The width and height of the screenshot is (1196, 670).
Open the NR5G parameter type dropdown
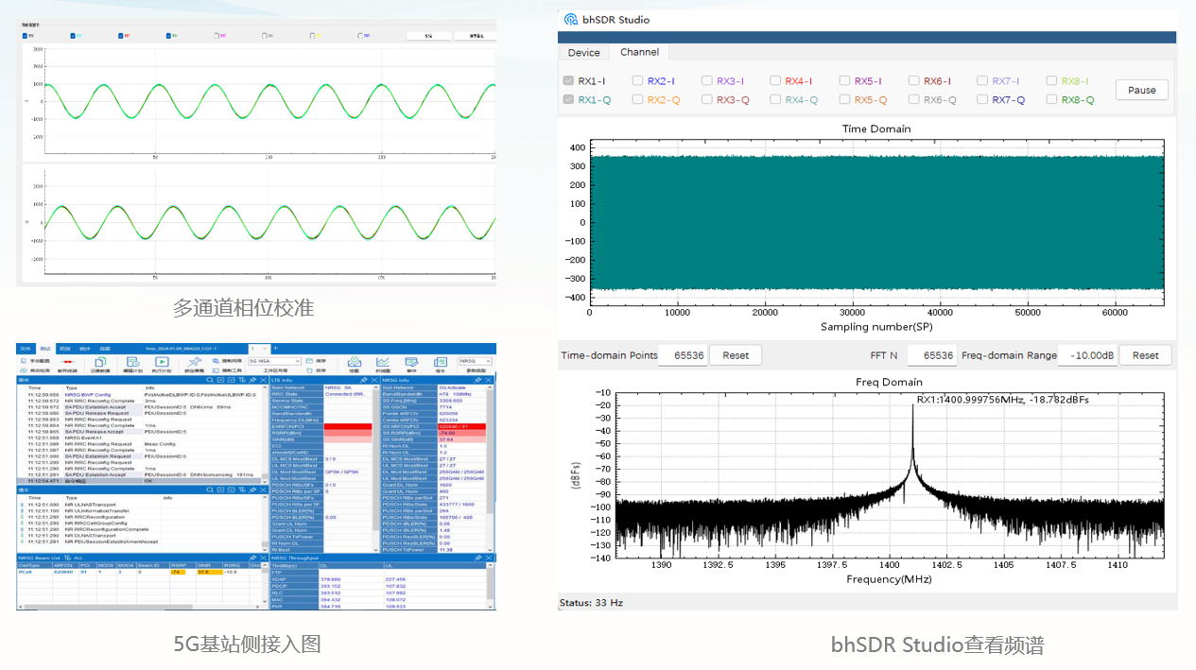point(475,361)
